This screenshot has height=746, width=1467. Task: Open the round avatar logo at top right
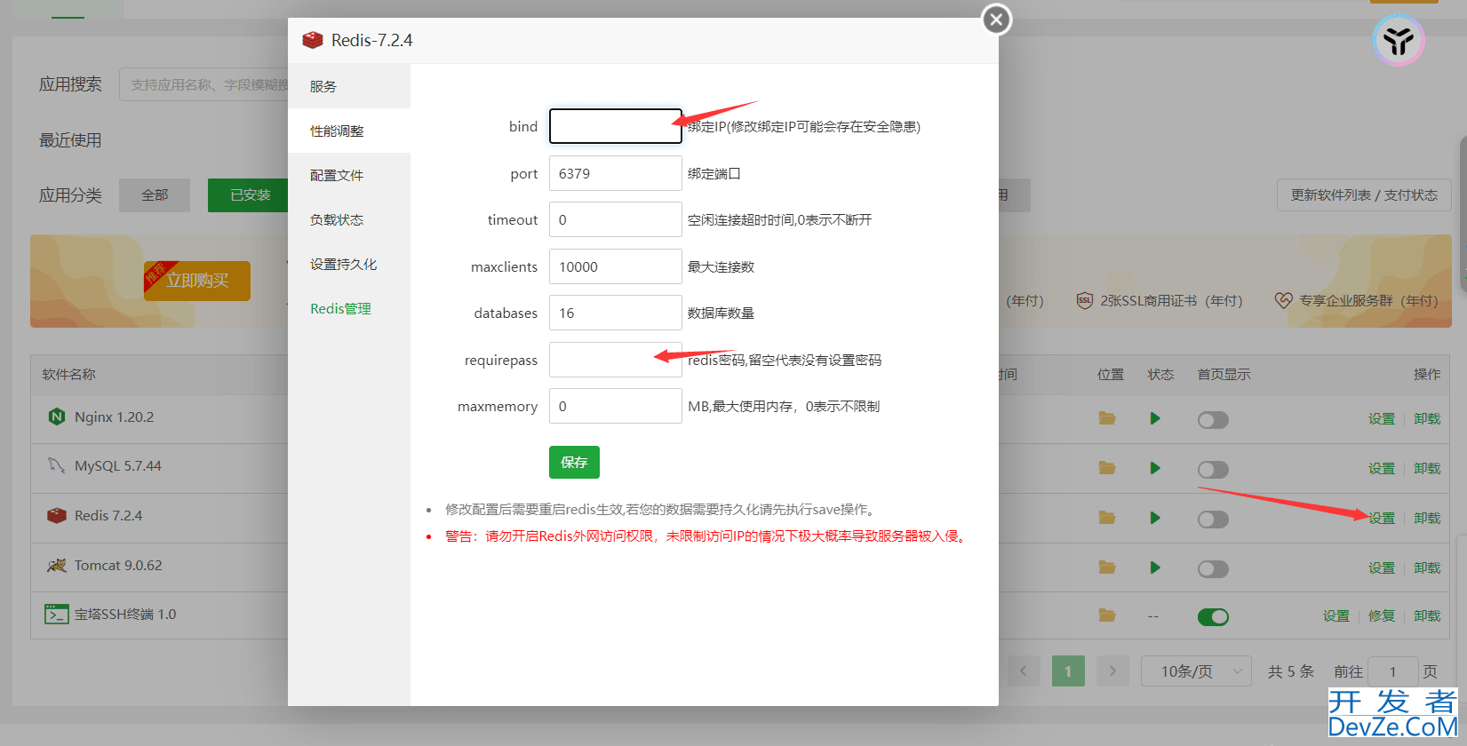(x=1398, y=40)
